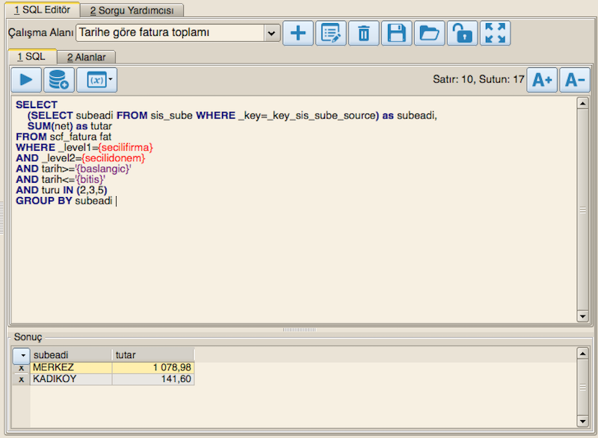Screen dimensions: 598x438
Task: Run the SQL query with play button
Action: 26,79
